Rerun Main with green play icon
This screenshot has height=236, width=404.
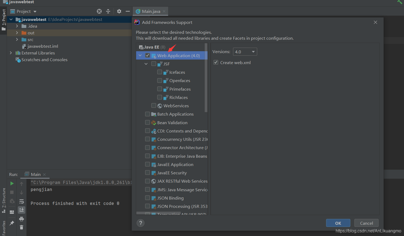[12, 184]
